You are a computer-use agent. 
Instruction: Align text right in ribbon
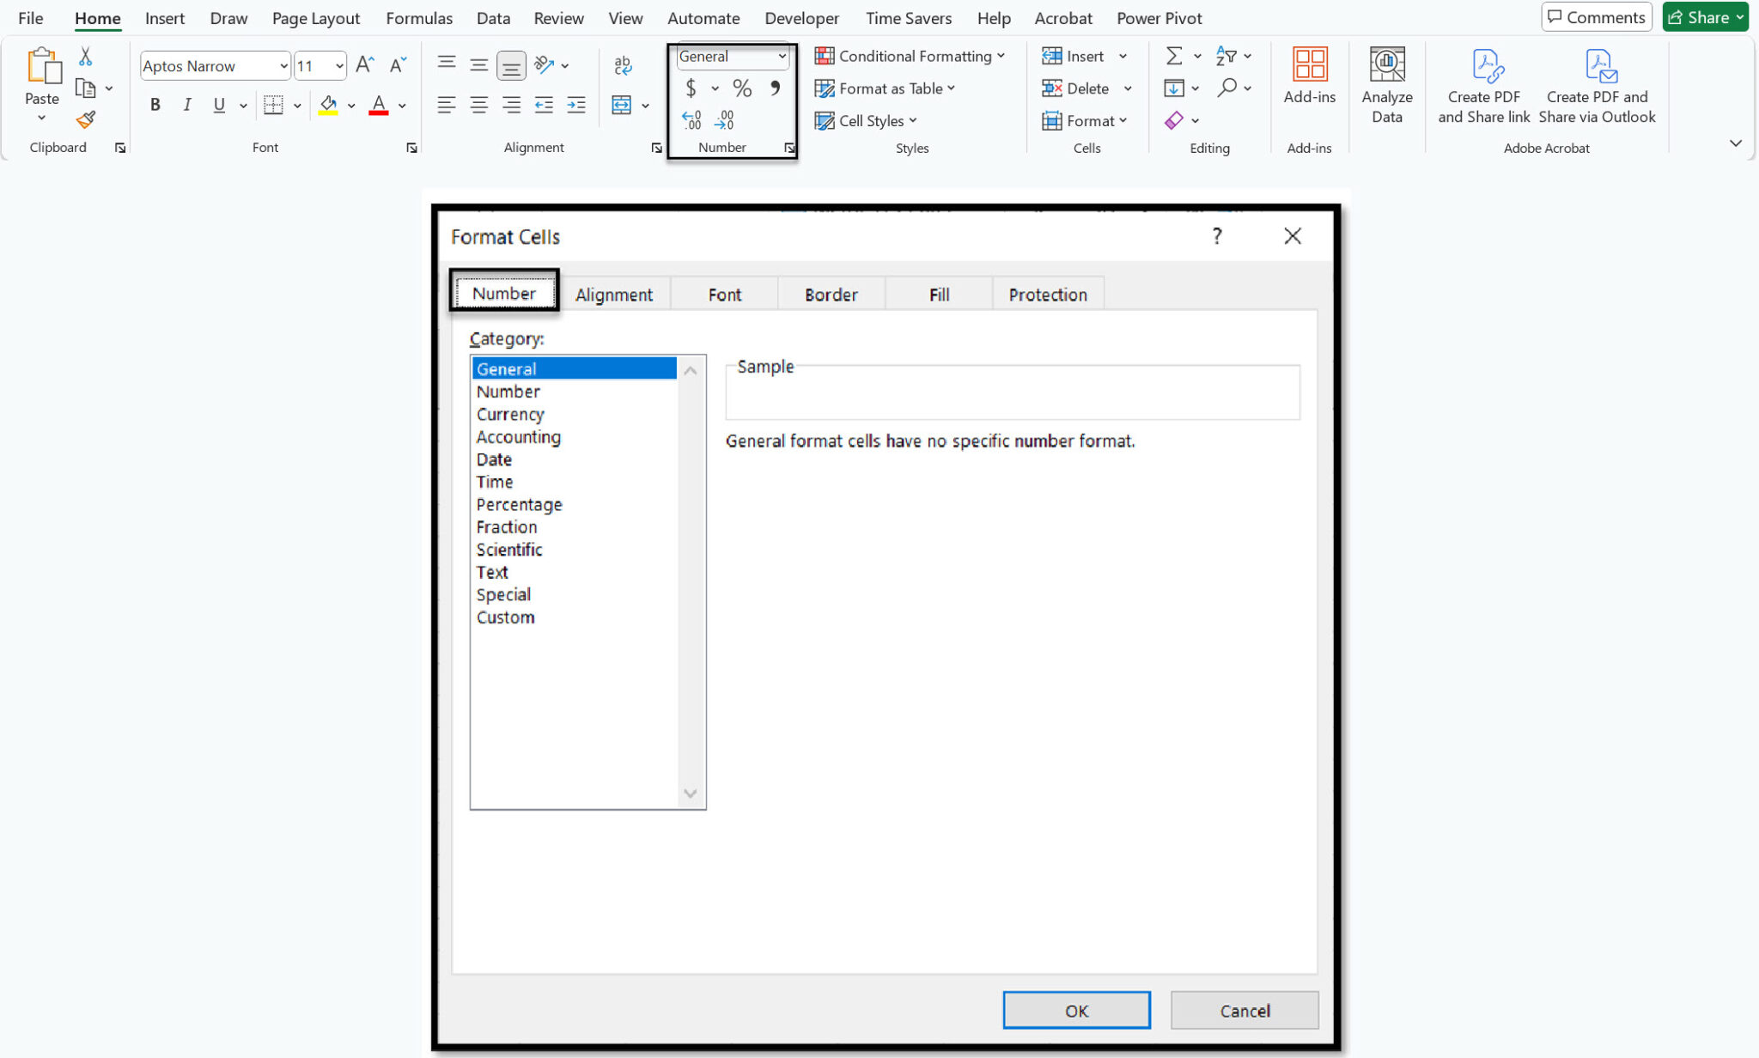point(511,105)
